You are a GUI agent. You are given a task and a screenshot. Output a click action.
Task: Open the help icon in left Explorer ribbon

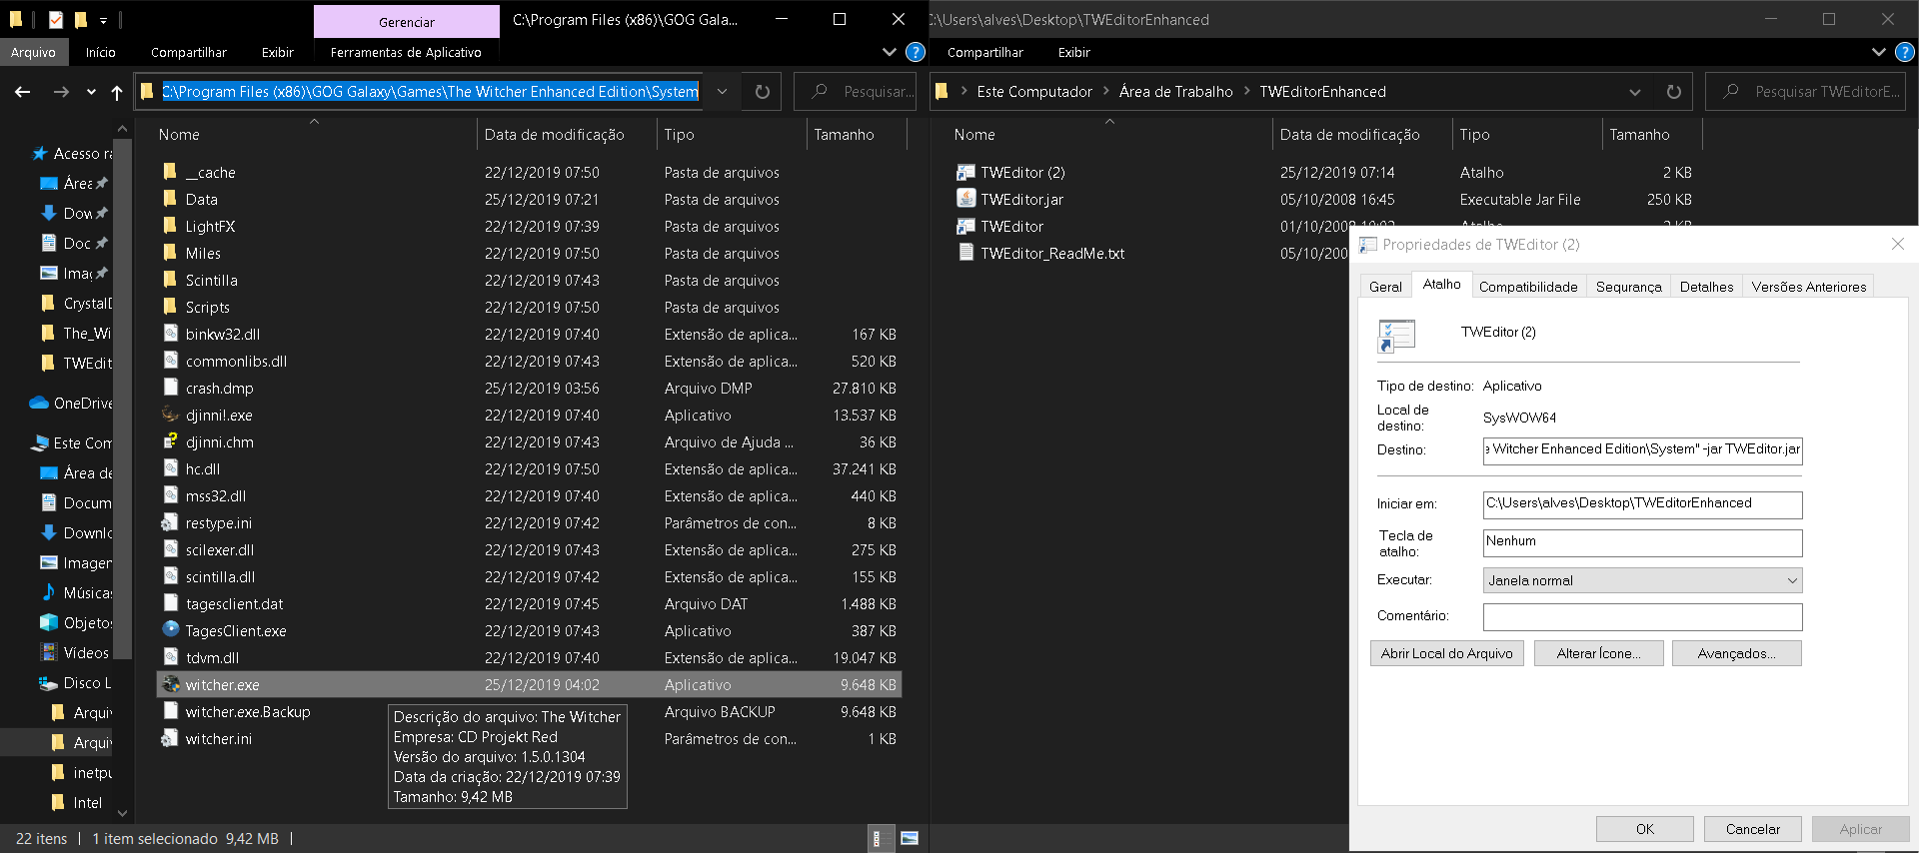915,52
